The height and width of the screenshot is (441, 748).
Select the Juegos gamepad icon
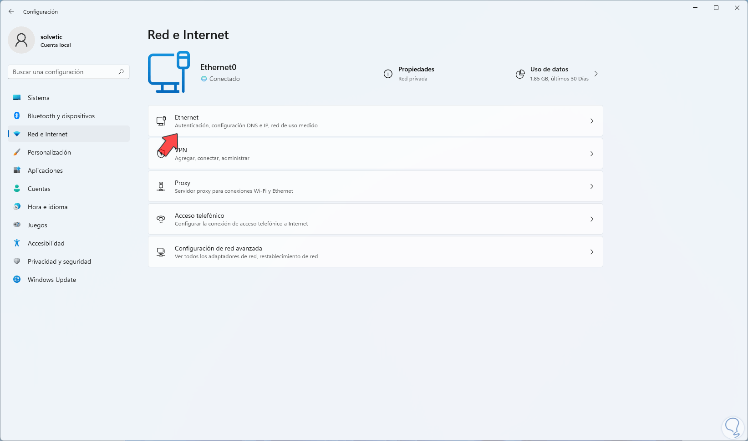(x=17, y=225)
